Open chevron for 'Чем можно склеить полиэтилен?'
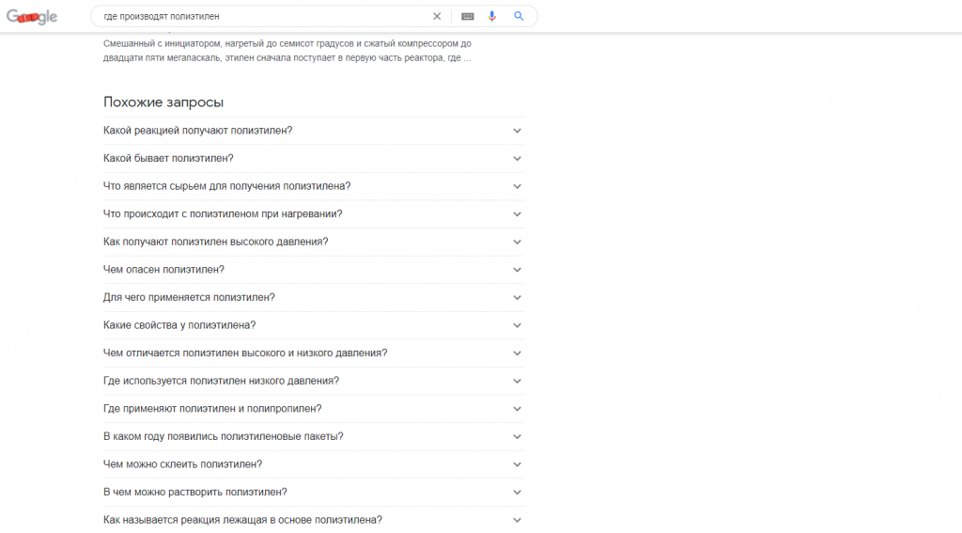This screenshot has height=533, width=962. pyautogui.click(x=518, y=464)
